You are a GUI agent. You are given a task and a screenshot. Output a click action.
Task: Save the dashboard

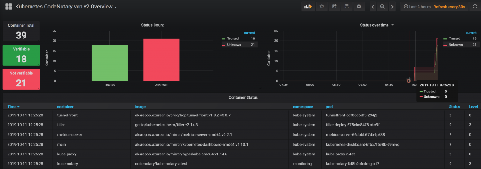coord(347,7)
